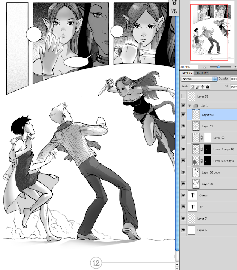Screen dimensions: 237x270
Task: Click Layer 60 copy speckled thumbnail
Action: pyautogui.click(x=196, y=172)
